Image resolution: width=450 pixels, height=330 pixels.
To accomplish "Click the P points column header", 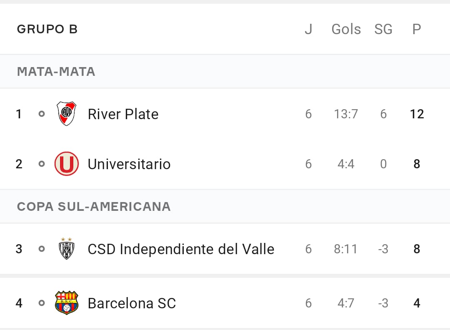I will coord(417,29).
